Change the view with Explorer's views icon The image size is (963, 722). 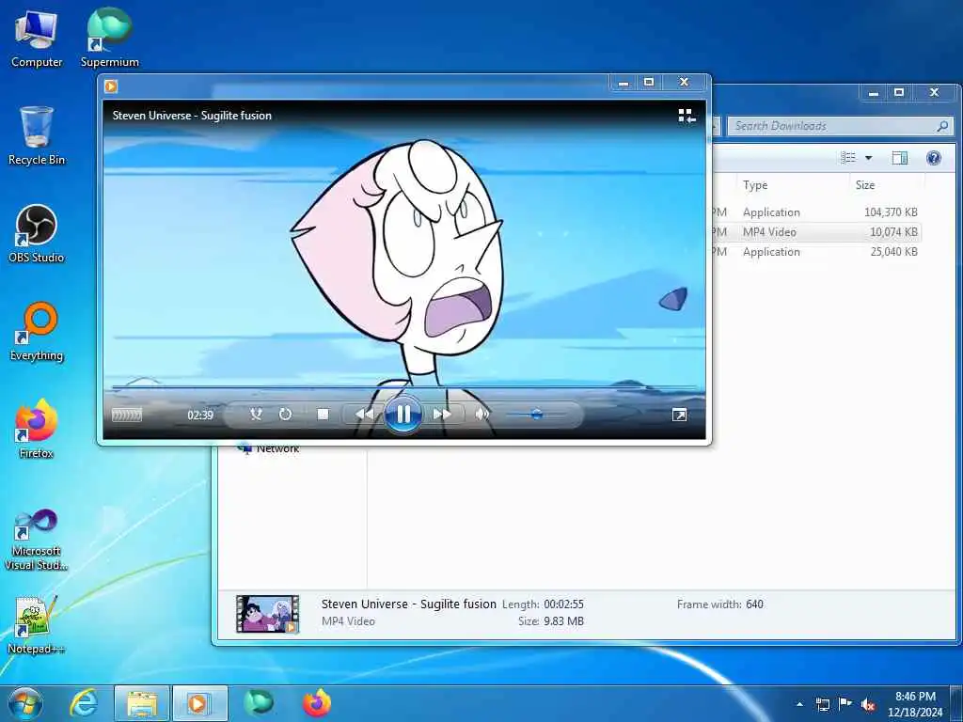pos(848,158)
